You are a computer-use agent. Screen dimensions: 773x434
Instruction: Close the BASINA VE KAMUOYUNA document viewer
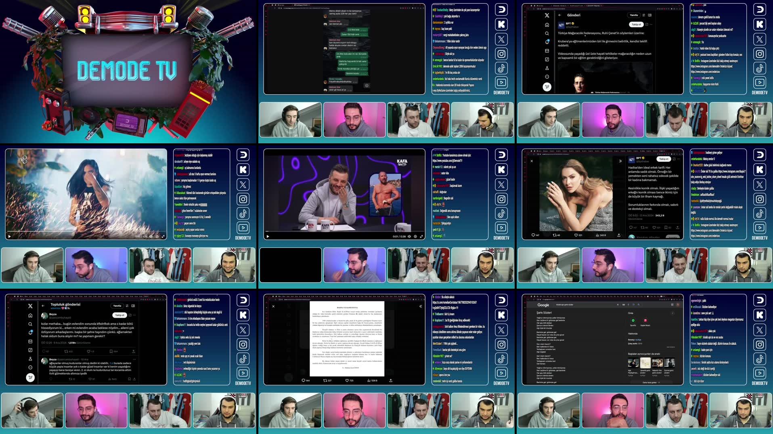pos(273,306)
